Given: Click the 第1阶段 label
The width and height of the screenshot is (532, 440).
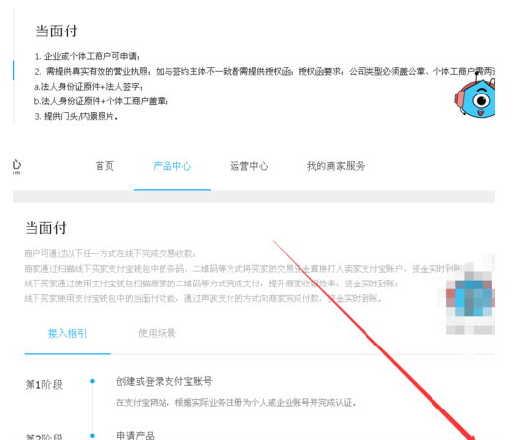Looking at the screenshot, I should [44, 385].
